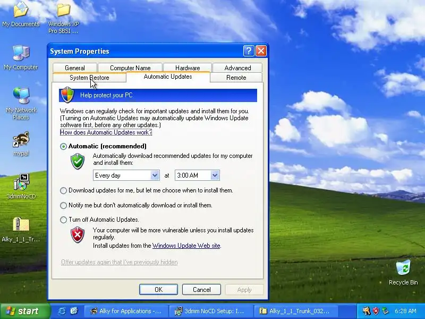Open the red Security Center tray shield
425x319 pixels.
376,311
